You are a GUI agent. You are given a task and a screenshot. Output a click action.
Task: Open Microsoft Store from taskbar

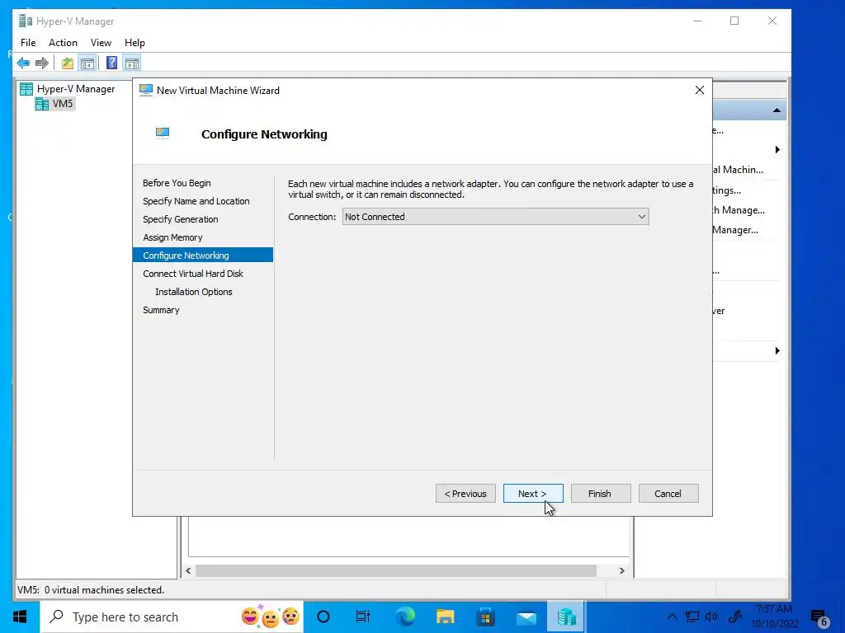485,617
